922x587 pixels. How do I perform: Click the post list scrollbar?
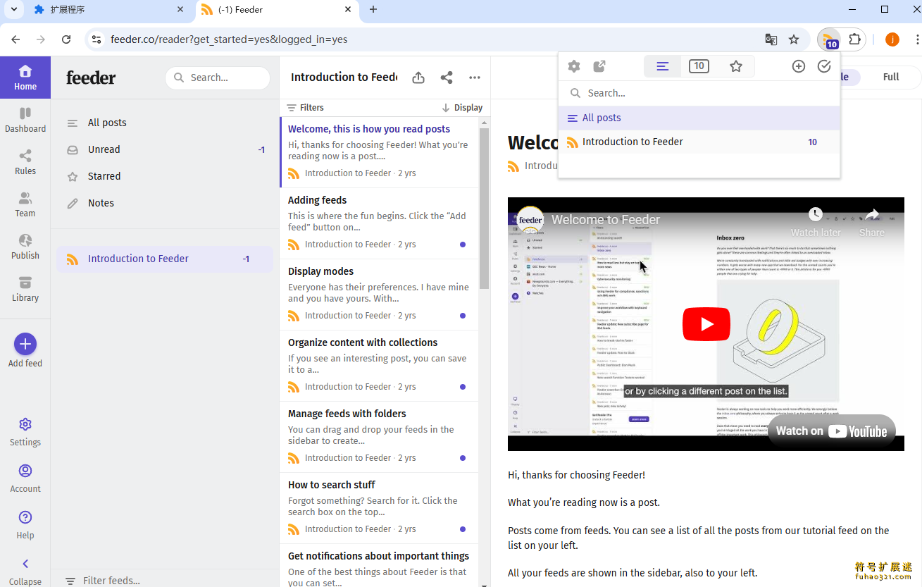(x=485, y=208)
